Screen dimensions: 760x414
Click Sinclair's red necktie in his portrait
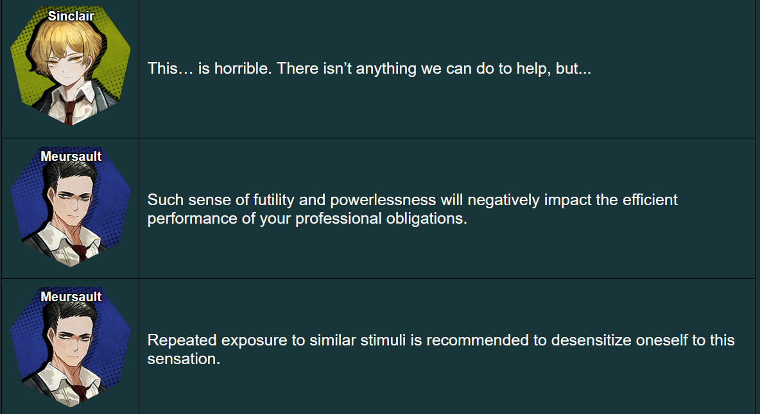pos(69,110)
